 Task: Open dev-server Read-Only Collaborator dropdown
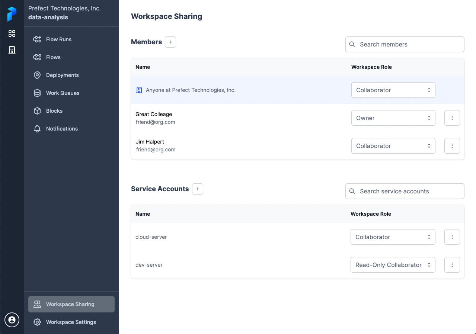(393, 265)
